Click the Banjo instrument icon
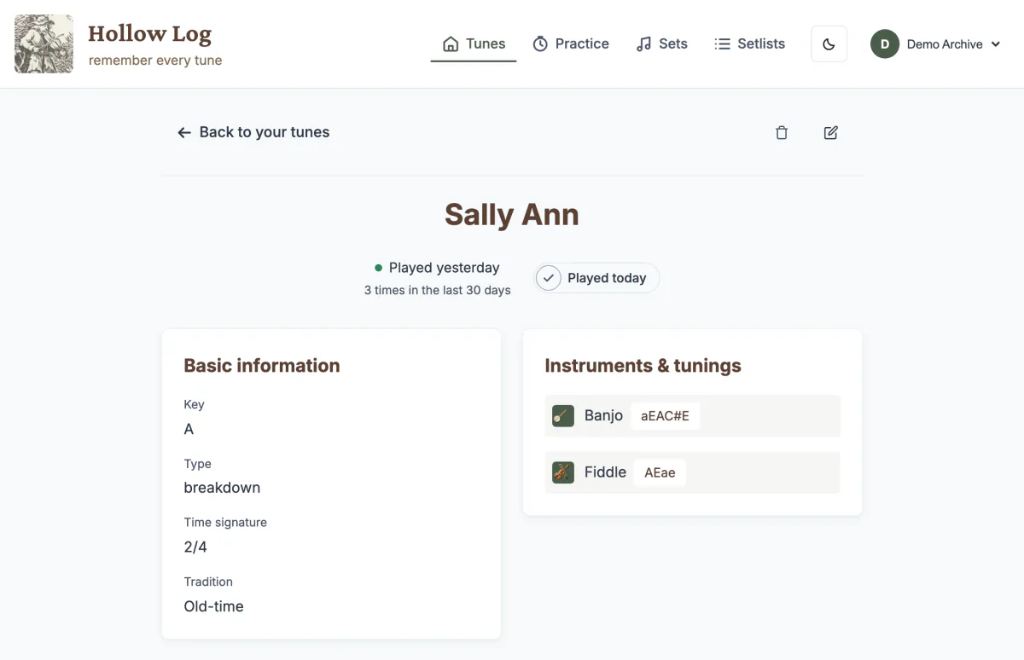 click(x=563, y=416)
